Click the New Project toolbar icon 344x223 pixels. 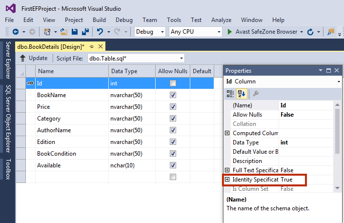[47, 32]
